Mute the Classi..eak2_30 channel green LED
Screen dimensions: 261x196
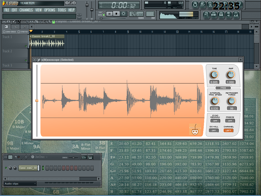tap(6, 168)
